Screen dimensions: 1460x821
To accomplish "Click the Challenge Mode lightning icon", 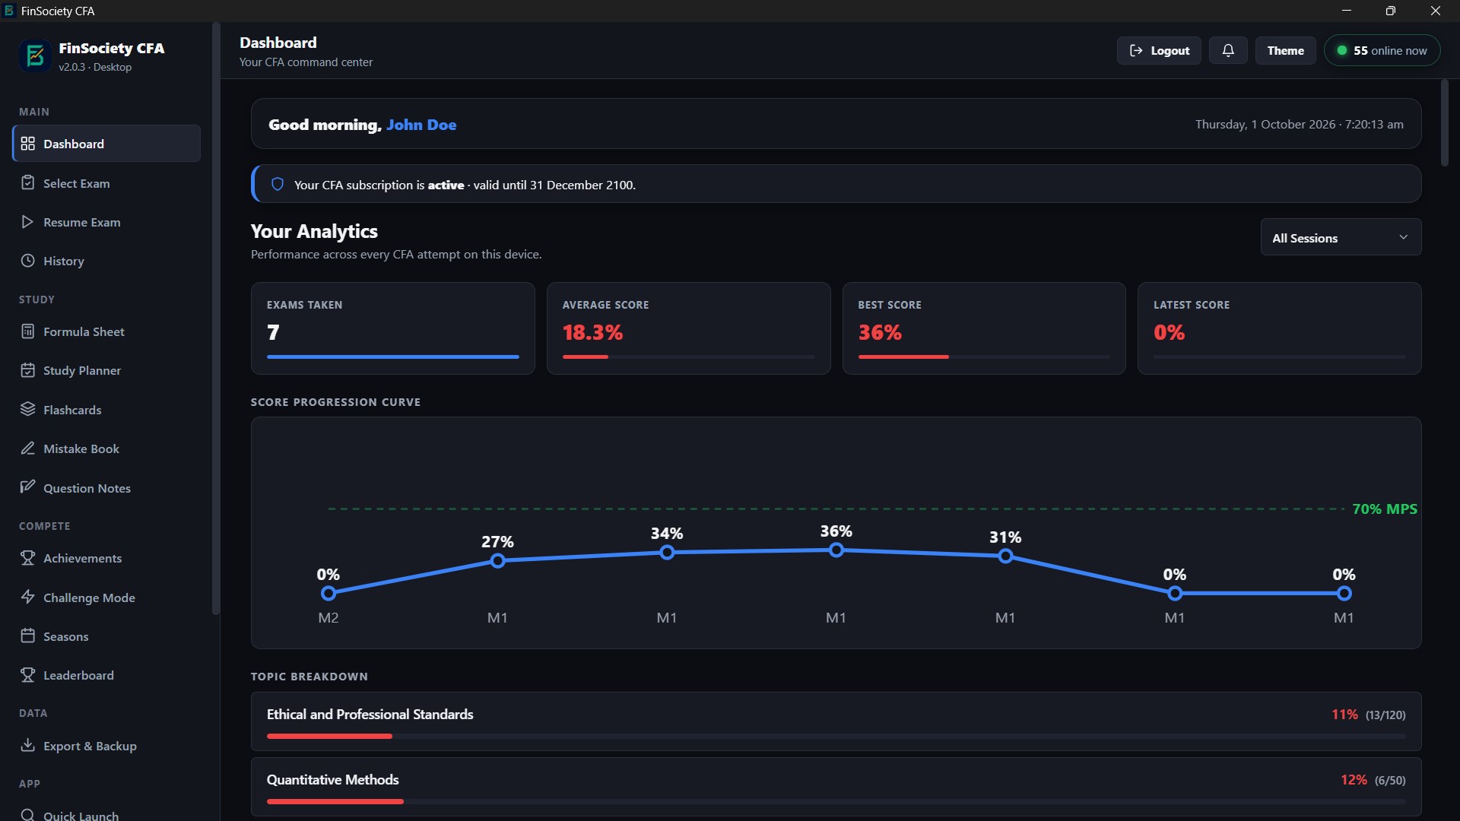I will pyautogui.click(x=28, y=597).
